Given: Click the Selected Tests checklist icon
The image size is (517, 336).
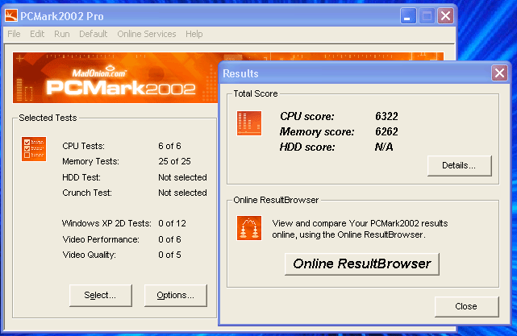Looking at the screenshot, I should pos(34,149).
